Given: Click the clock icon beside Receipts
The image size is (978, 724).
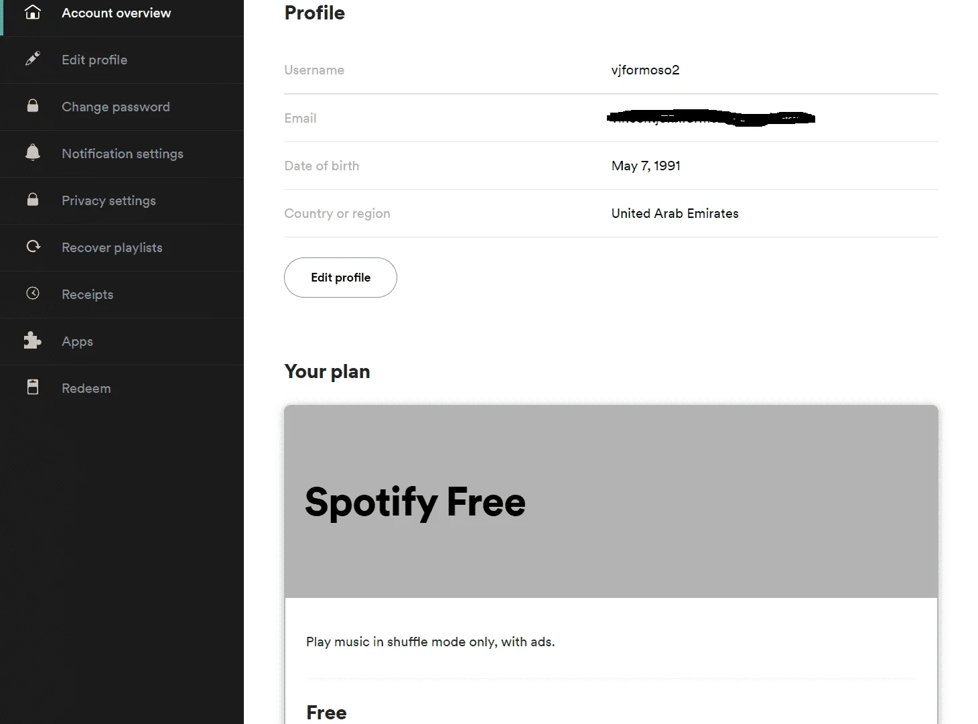Looking at the screenshot, I should coord(33,293).
